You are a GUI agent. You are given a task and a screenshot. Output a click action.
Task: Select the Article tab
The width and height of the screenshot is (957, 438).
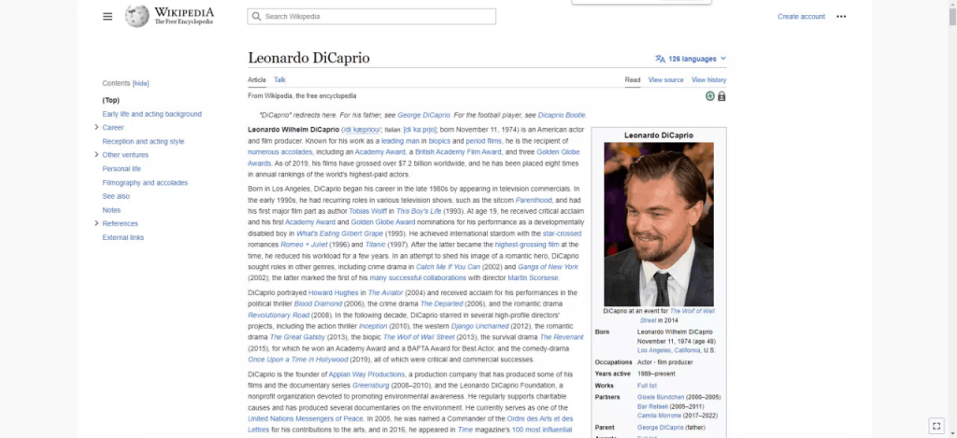257,80
